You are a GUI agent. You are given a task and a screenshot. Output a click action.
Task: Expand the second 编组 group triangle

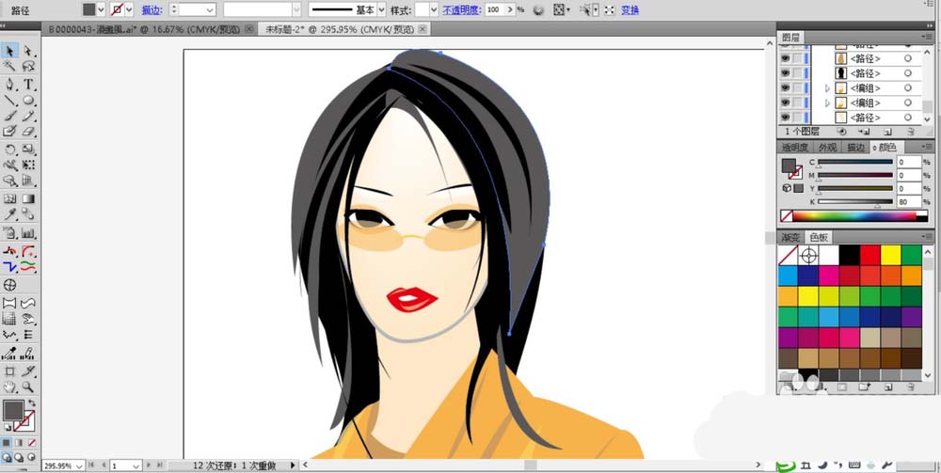coord(827,102)
